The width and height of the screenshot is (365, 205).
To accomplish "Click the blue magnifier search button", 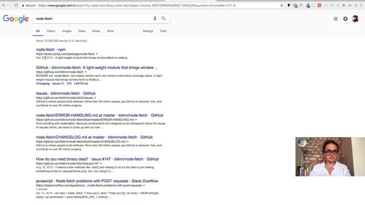I will 164,18.
